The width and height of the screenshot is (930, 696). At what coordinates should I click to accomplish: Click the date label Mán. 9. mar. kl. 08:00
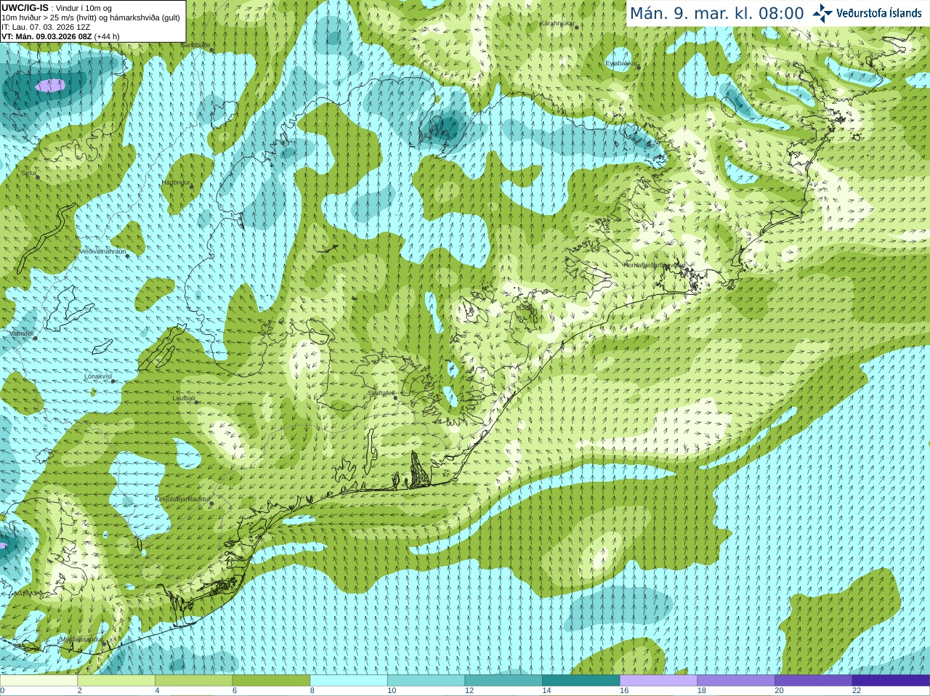(x=716, y=13)
